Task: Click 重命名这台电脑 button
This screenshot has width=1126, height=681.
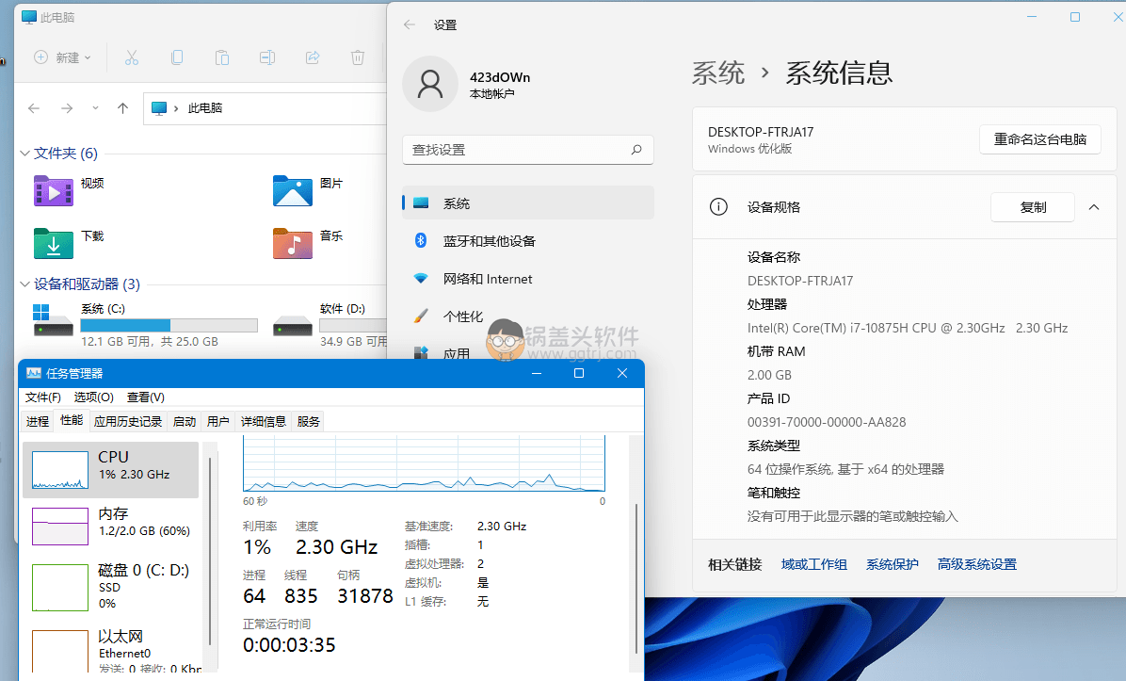Action: click(x=1039, y=139)
